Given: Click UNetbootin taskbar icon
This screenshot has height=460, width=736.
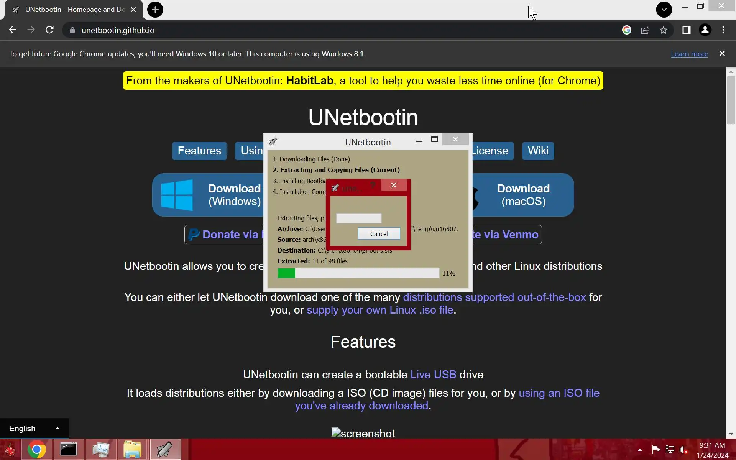Looking at the screenshot, I should [164, 449].
